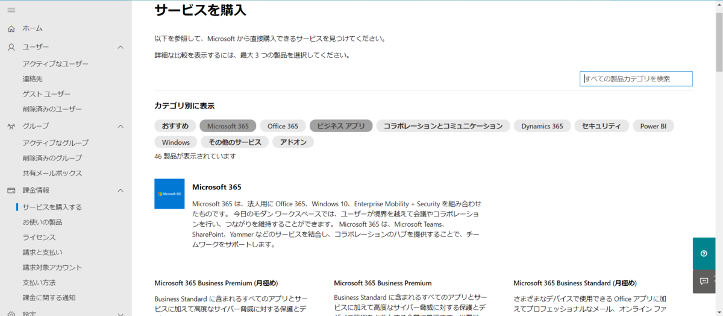
Task: Toggle コラボレーションとコミュニケーション filter
Action: (x=443, y=126)
